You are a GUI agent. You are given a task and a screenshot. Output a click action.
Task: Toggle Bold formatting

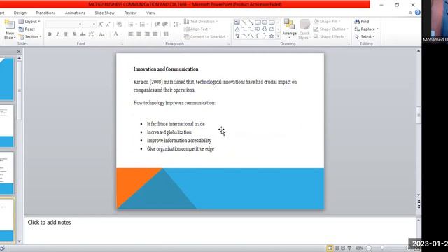50,34
